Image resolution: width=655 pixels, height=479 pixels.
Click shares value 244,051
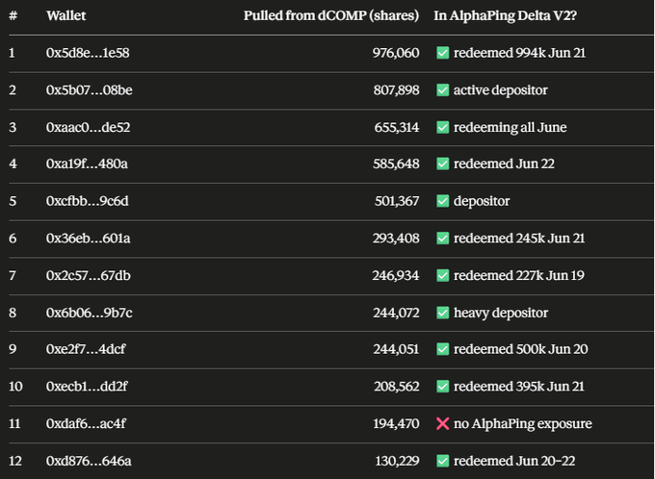[396, 349]
